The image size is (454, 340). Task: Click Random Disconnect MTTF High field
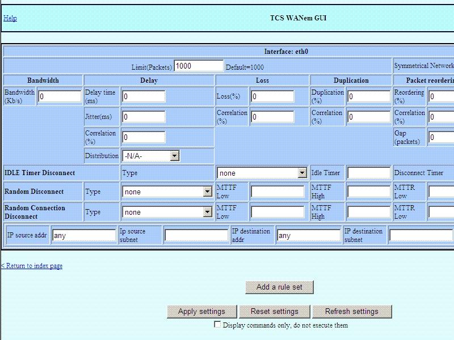369,192
